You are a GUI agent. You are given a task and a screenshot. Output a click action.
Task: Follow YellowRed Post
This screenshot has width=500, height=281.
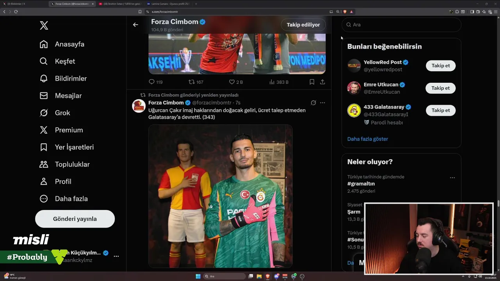pos(441,66)
